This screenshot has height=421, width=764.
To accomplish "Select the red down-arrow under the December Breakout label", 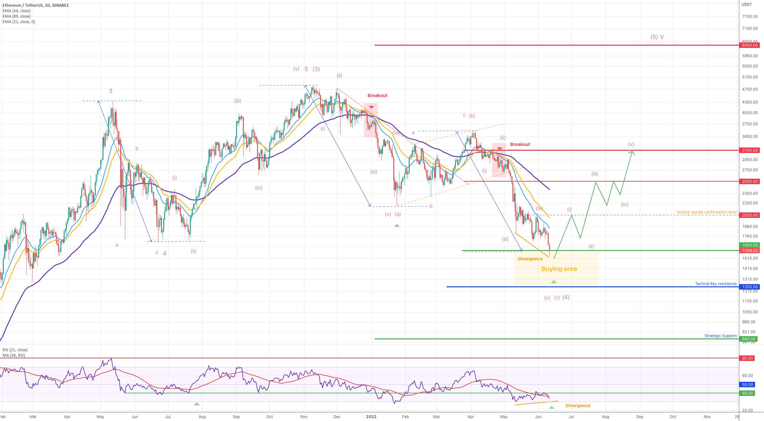I will tap(371, 107).
